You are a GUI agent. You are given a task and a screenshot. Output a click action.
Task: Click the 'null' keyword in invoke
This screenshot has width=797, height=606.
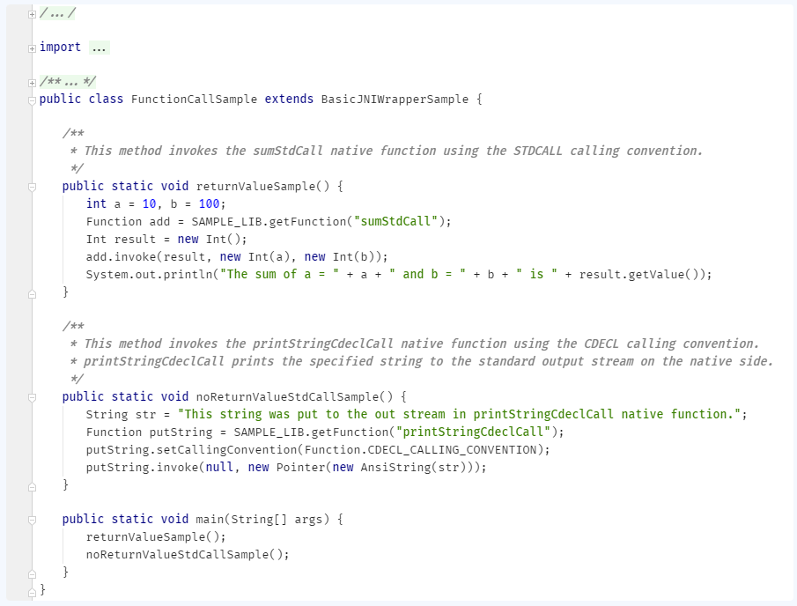(x=219, y=467)
